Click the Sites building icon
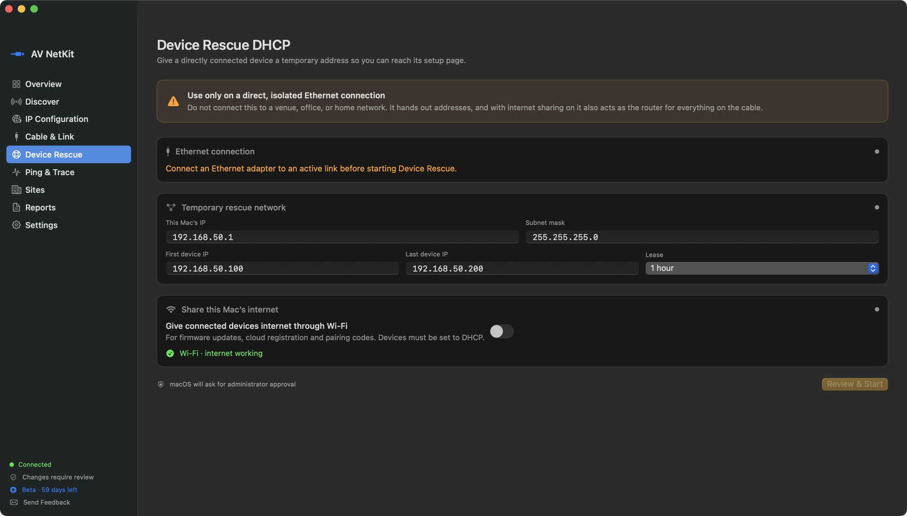 click(x=16, y=190)
